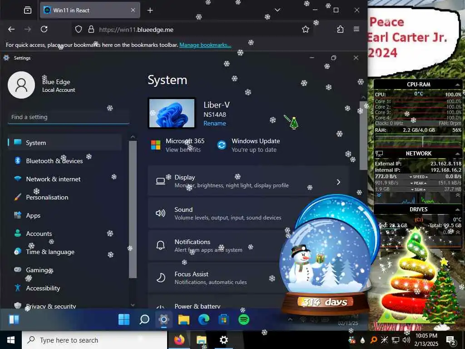
Task: Open the Windows 10 Start button
Action: click(x=11, y=340)
